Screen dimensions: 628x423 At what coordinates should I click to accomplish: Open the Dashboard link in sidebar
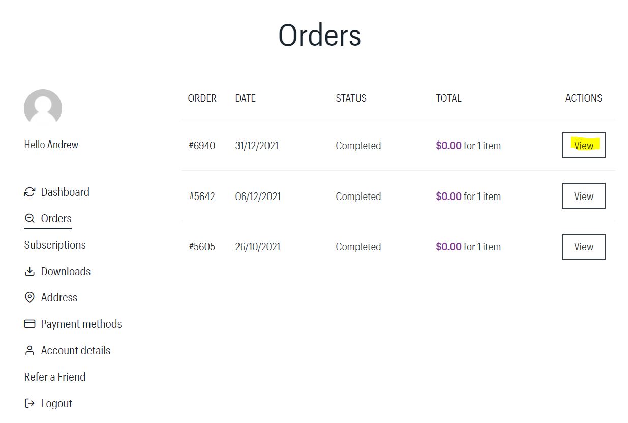65,192
